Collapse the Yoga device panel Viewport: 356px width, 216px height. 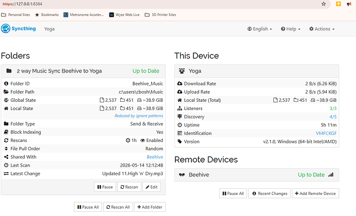point(256,71)
